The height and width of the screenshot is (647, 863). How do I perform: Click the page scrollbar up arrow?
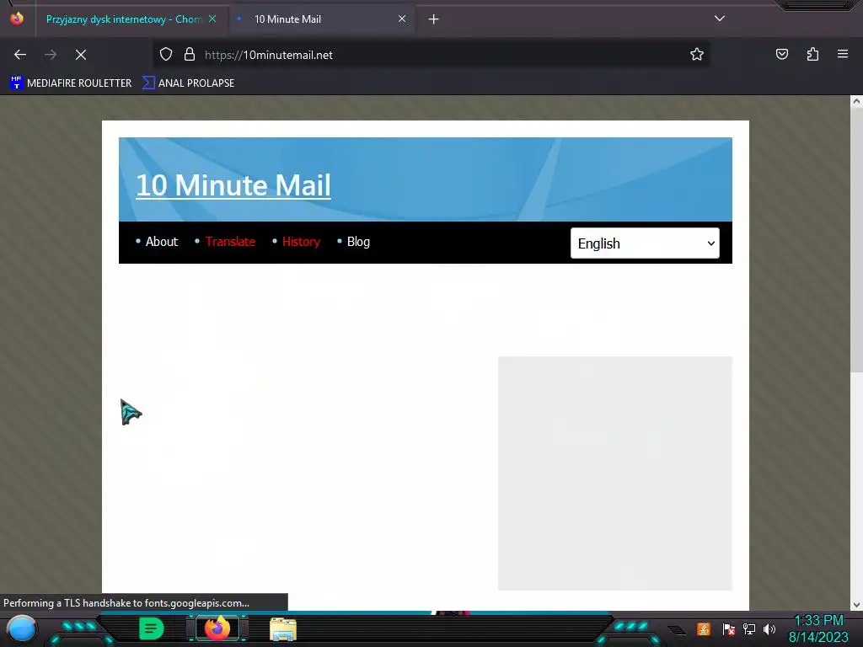(856, 101)
